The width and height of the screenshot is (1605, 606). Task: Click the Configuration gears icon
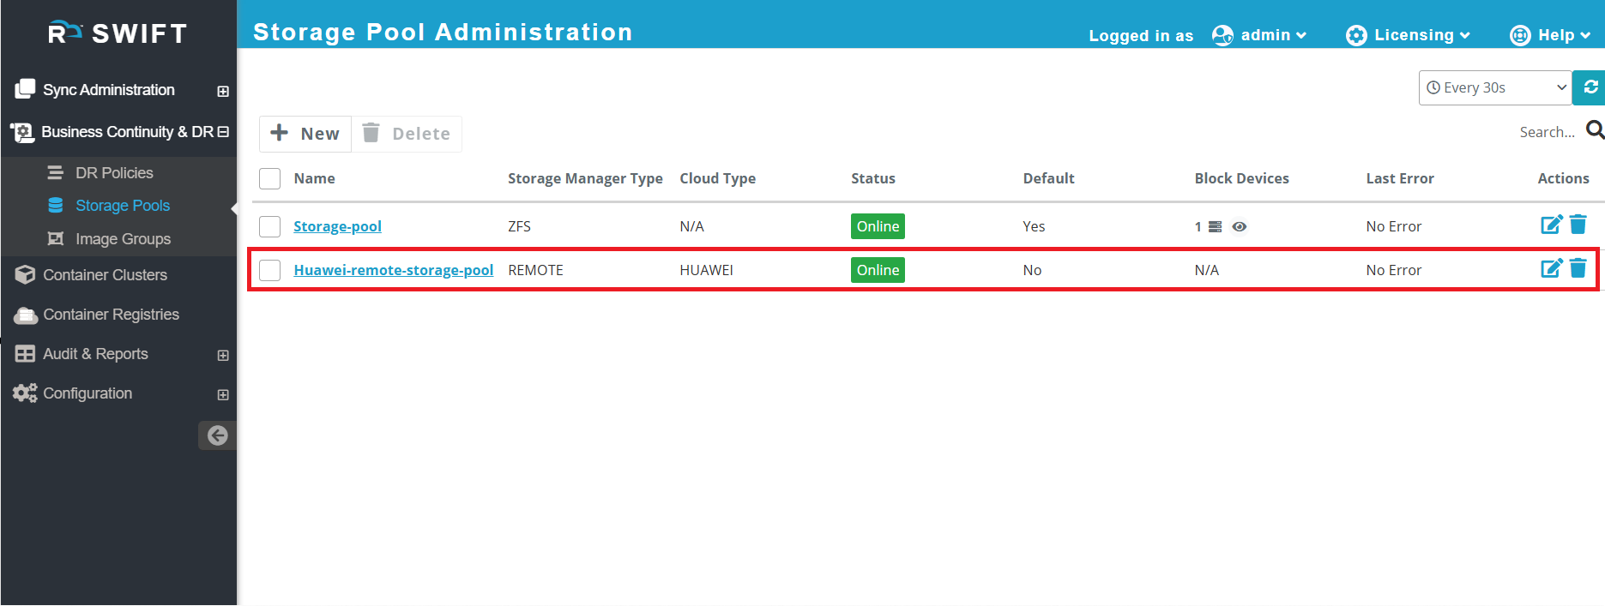(x=25, y=393)
